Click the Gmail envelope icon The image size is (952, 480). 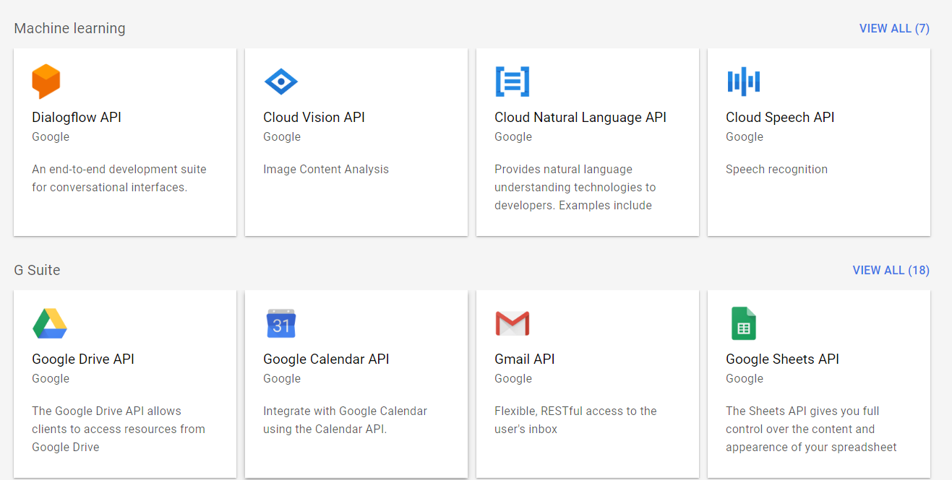513,323
